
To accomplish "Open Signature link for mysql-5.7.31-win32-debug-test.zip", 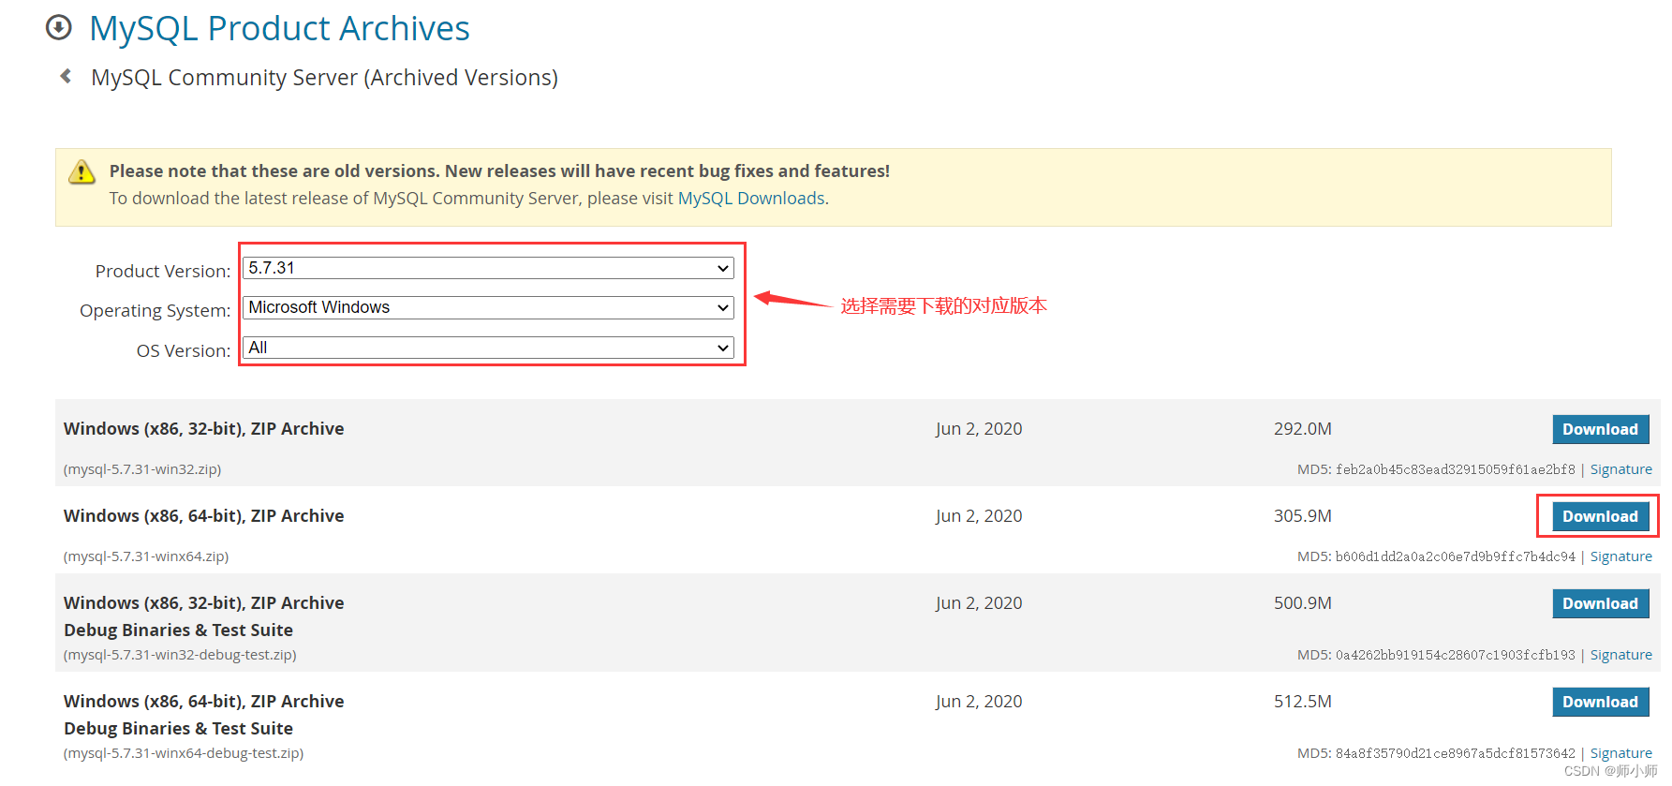I will pos(1620,655).
